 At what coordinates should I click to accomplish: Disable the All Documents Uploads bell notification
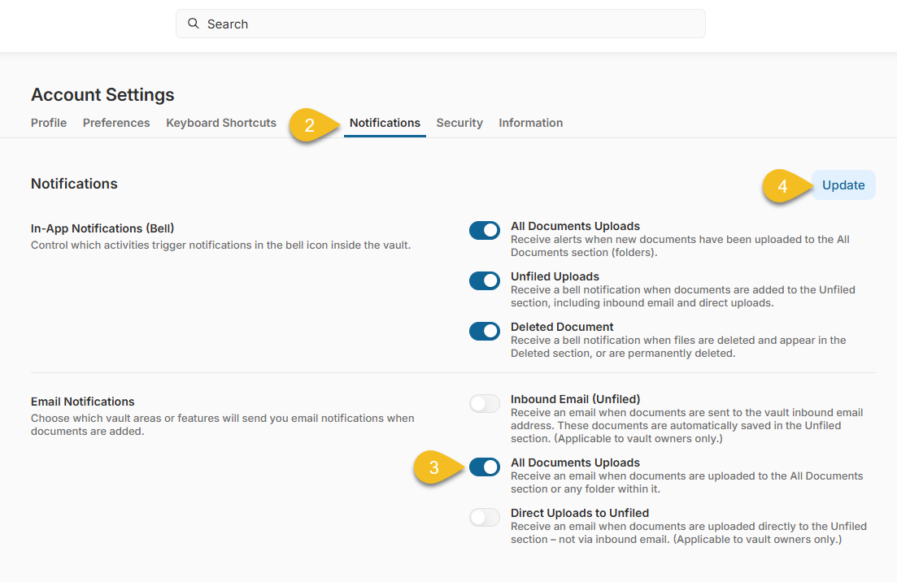click(485, 230)
